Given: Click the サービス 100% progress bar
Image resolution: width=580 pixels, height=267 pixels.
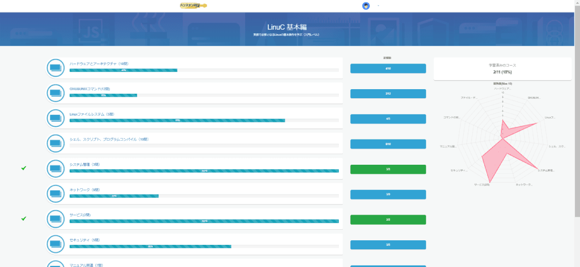Looking at the screenshot, I should (x=204, y=221).
